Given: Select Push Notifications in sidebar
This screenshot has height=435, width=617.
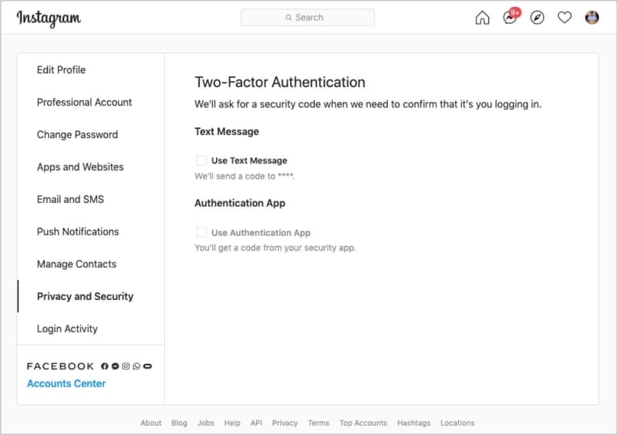Looking at the screenshot, I should [x=78, y=231].
